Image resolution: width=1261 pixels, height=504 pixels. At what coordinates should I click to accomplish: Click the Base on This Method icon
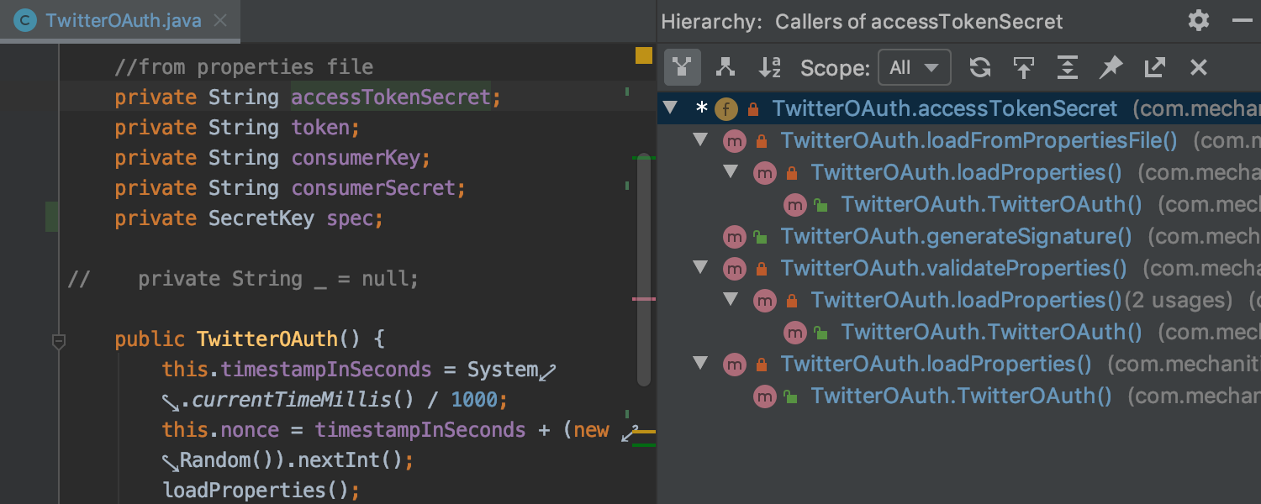[1025, 67]
